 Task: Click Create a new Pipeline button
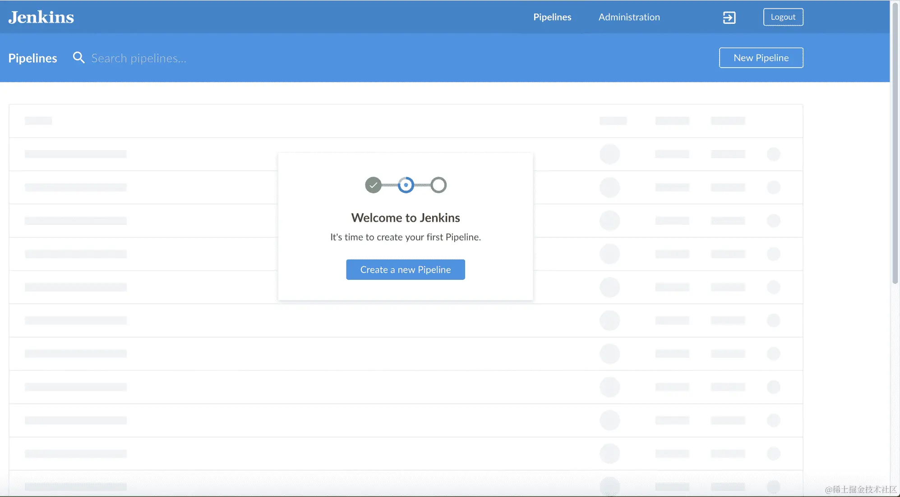405,269
